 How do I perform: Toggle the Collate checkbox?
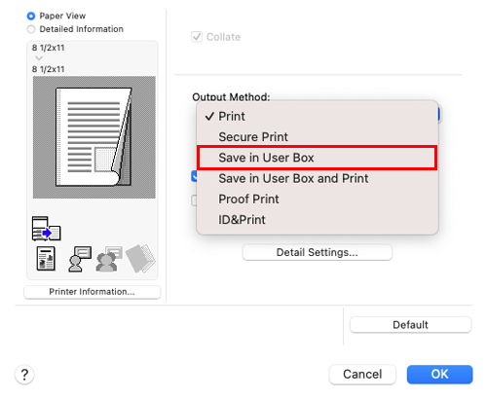pos(197,37)
